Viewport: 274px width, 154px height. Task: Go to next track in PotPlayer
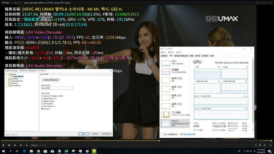(x=21, y=145)
